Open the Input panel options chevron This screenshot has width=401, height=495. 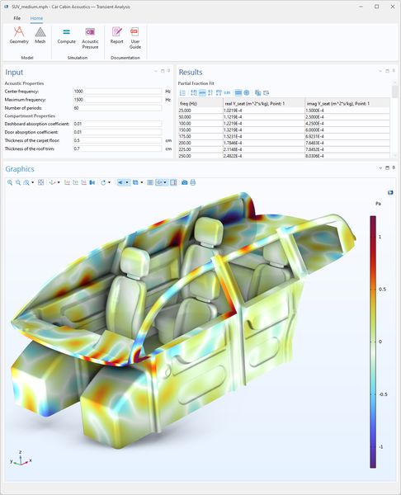click(x=156, y=71)
